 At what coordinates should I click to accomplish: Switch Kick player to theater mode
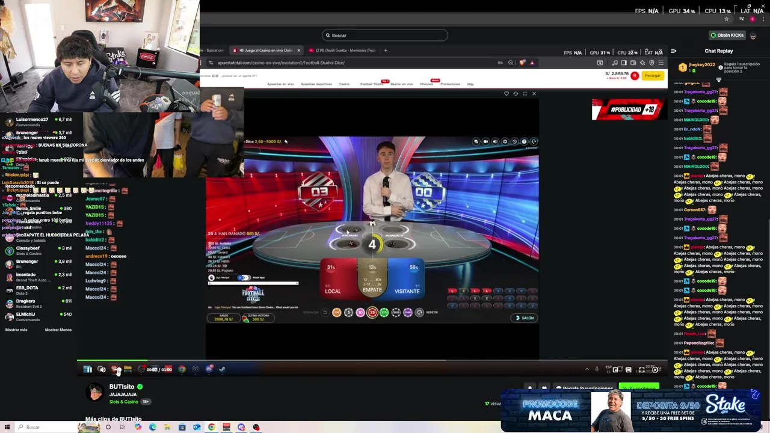click(629, 369)
